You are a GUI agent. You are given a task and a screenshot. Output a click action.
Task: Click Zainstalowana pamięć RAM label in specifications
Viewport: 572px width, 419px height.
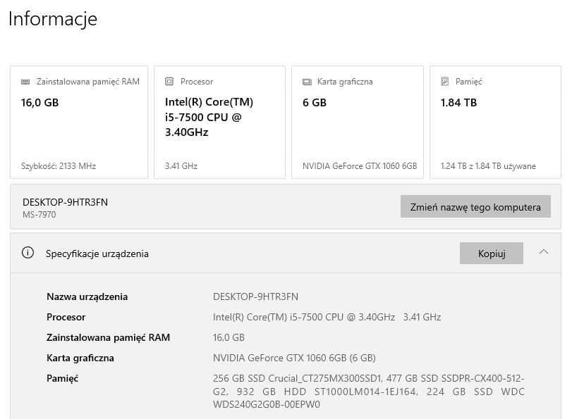pos(109,337)
